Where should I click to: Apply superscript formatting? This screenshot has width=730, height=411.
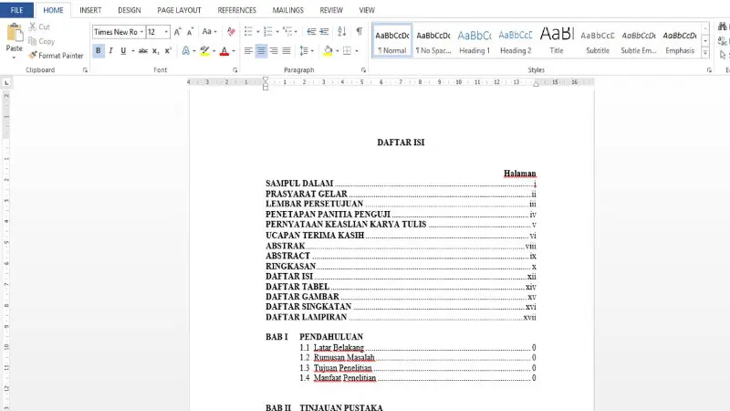coord(168,51)
